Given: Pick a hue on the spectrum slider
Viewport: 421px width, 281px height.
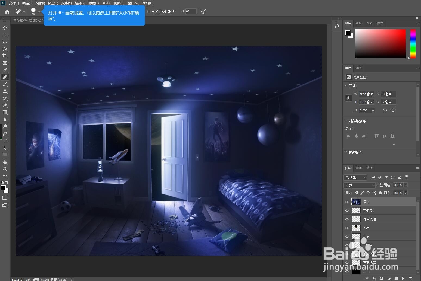Looking at the screenshot, I should pyautogui.click(x=413, y=44).
